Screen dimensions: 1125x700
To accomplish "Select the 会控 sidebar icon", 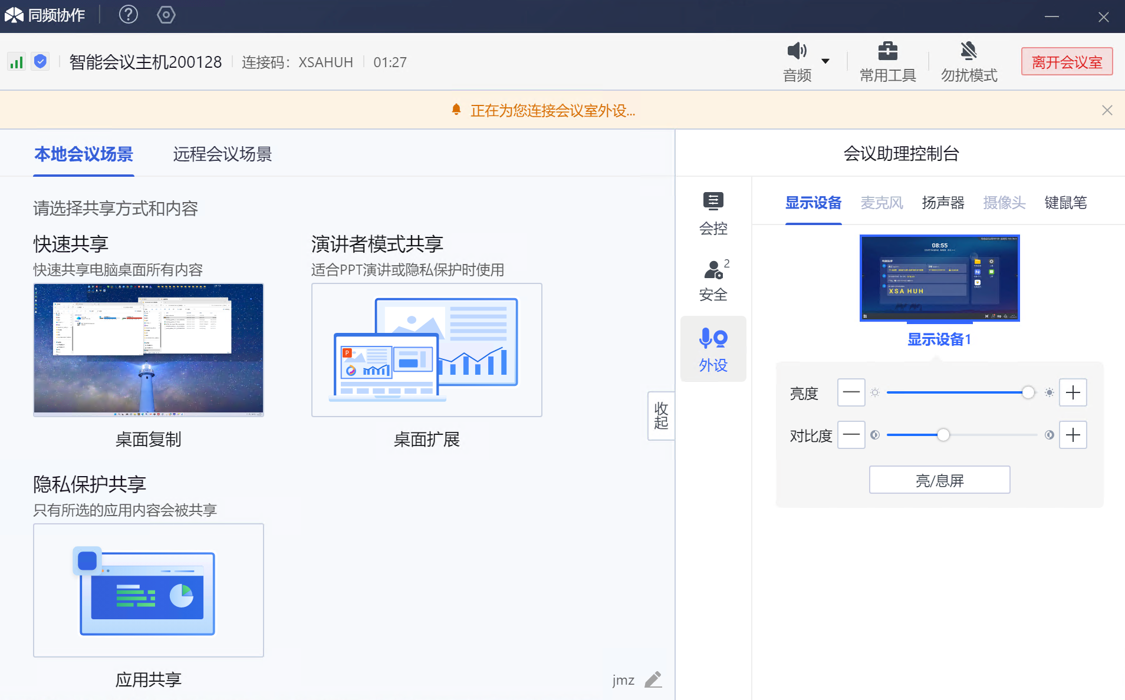I will point(713,214).
